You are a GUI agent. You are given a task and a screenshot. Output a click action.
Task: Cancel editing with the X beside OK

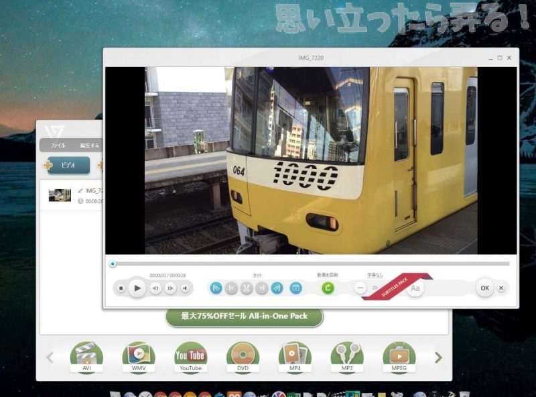500,288
